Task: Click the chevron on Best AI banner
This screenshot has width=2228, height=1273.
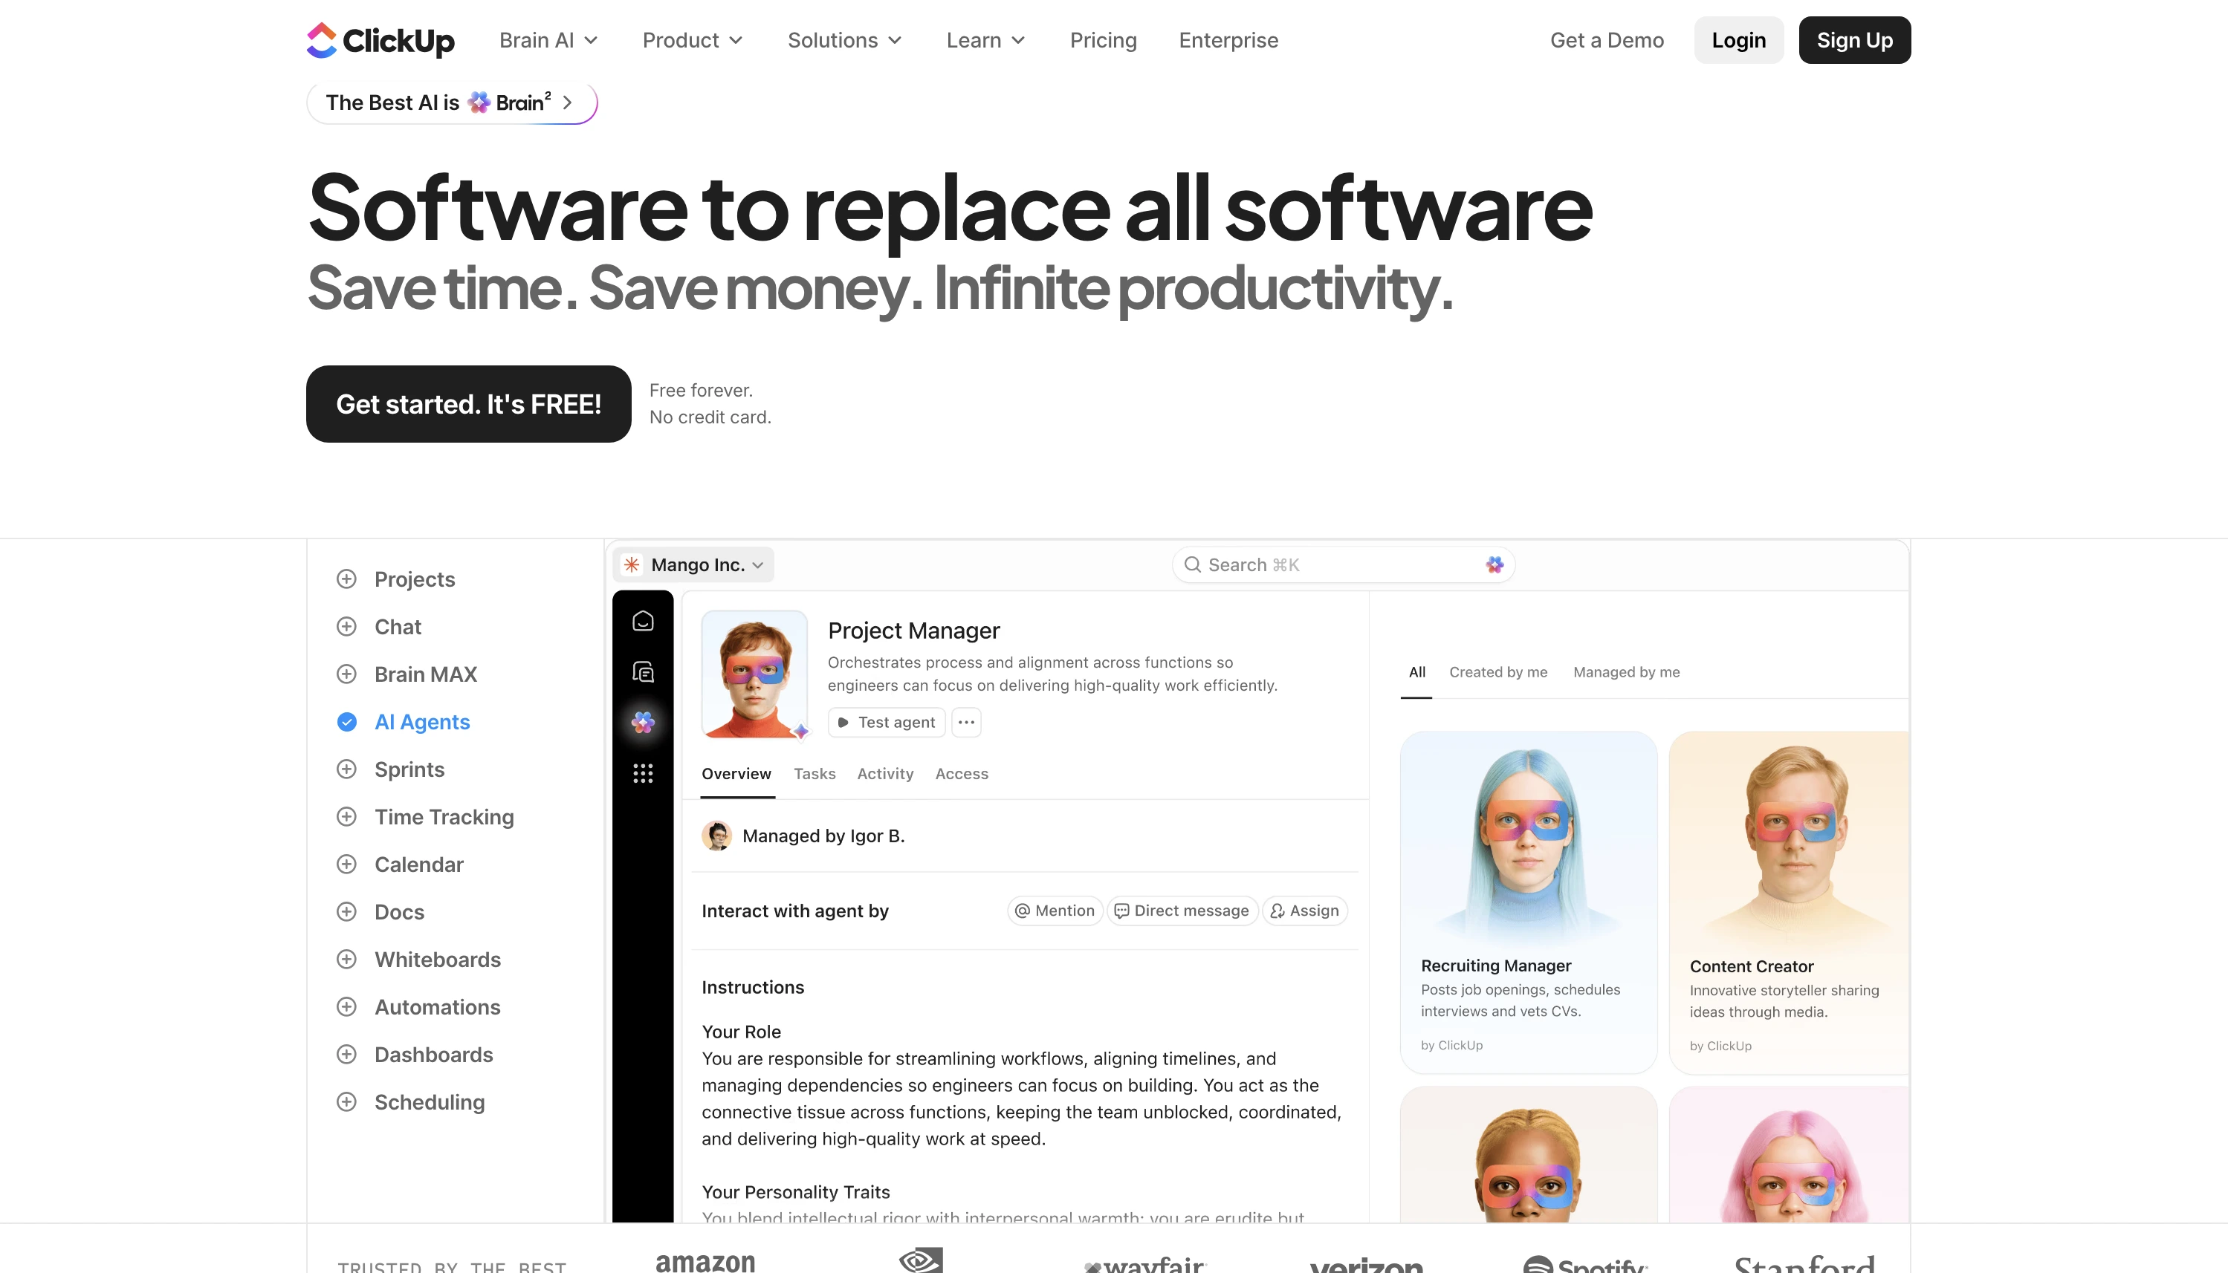Action: [x=568, y=102]
